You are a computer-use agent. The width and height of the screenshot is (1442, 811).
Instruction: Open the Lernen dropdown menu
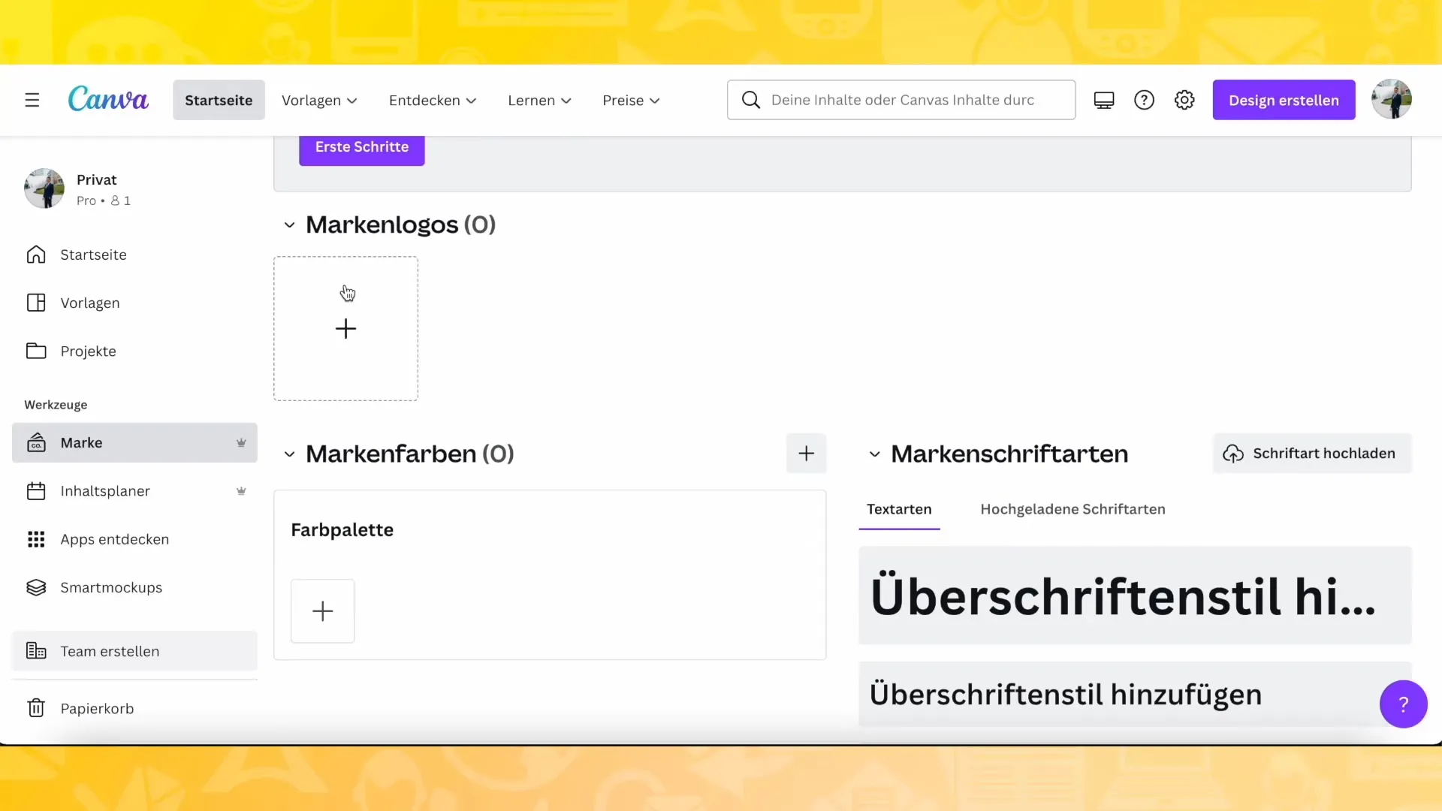point(539,100)
